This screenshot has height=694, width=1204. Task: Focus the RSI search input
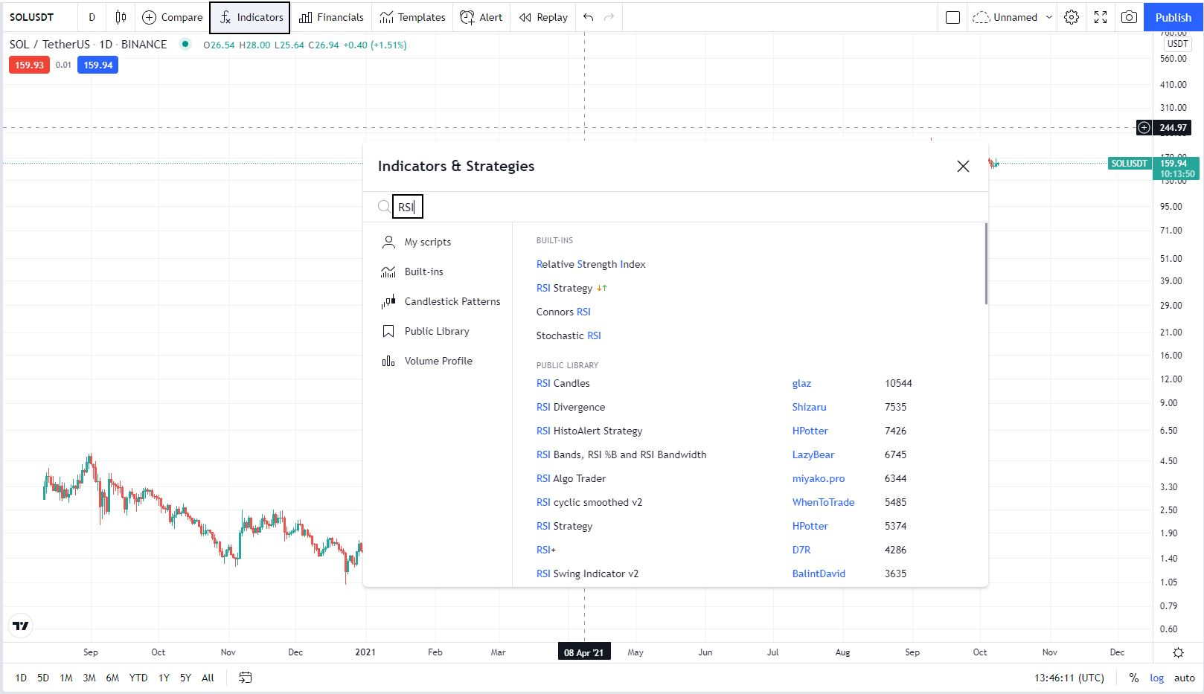(x=408, y=207)
